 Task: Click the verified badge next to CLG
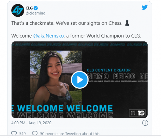[x=36, y=8]
